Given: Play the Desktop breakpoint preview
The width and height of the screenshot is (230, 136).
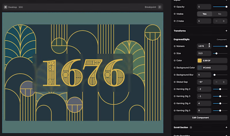Looking at the screenshot, I should click(5, 7).
